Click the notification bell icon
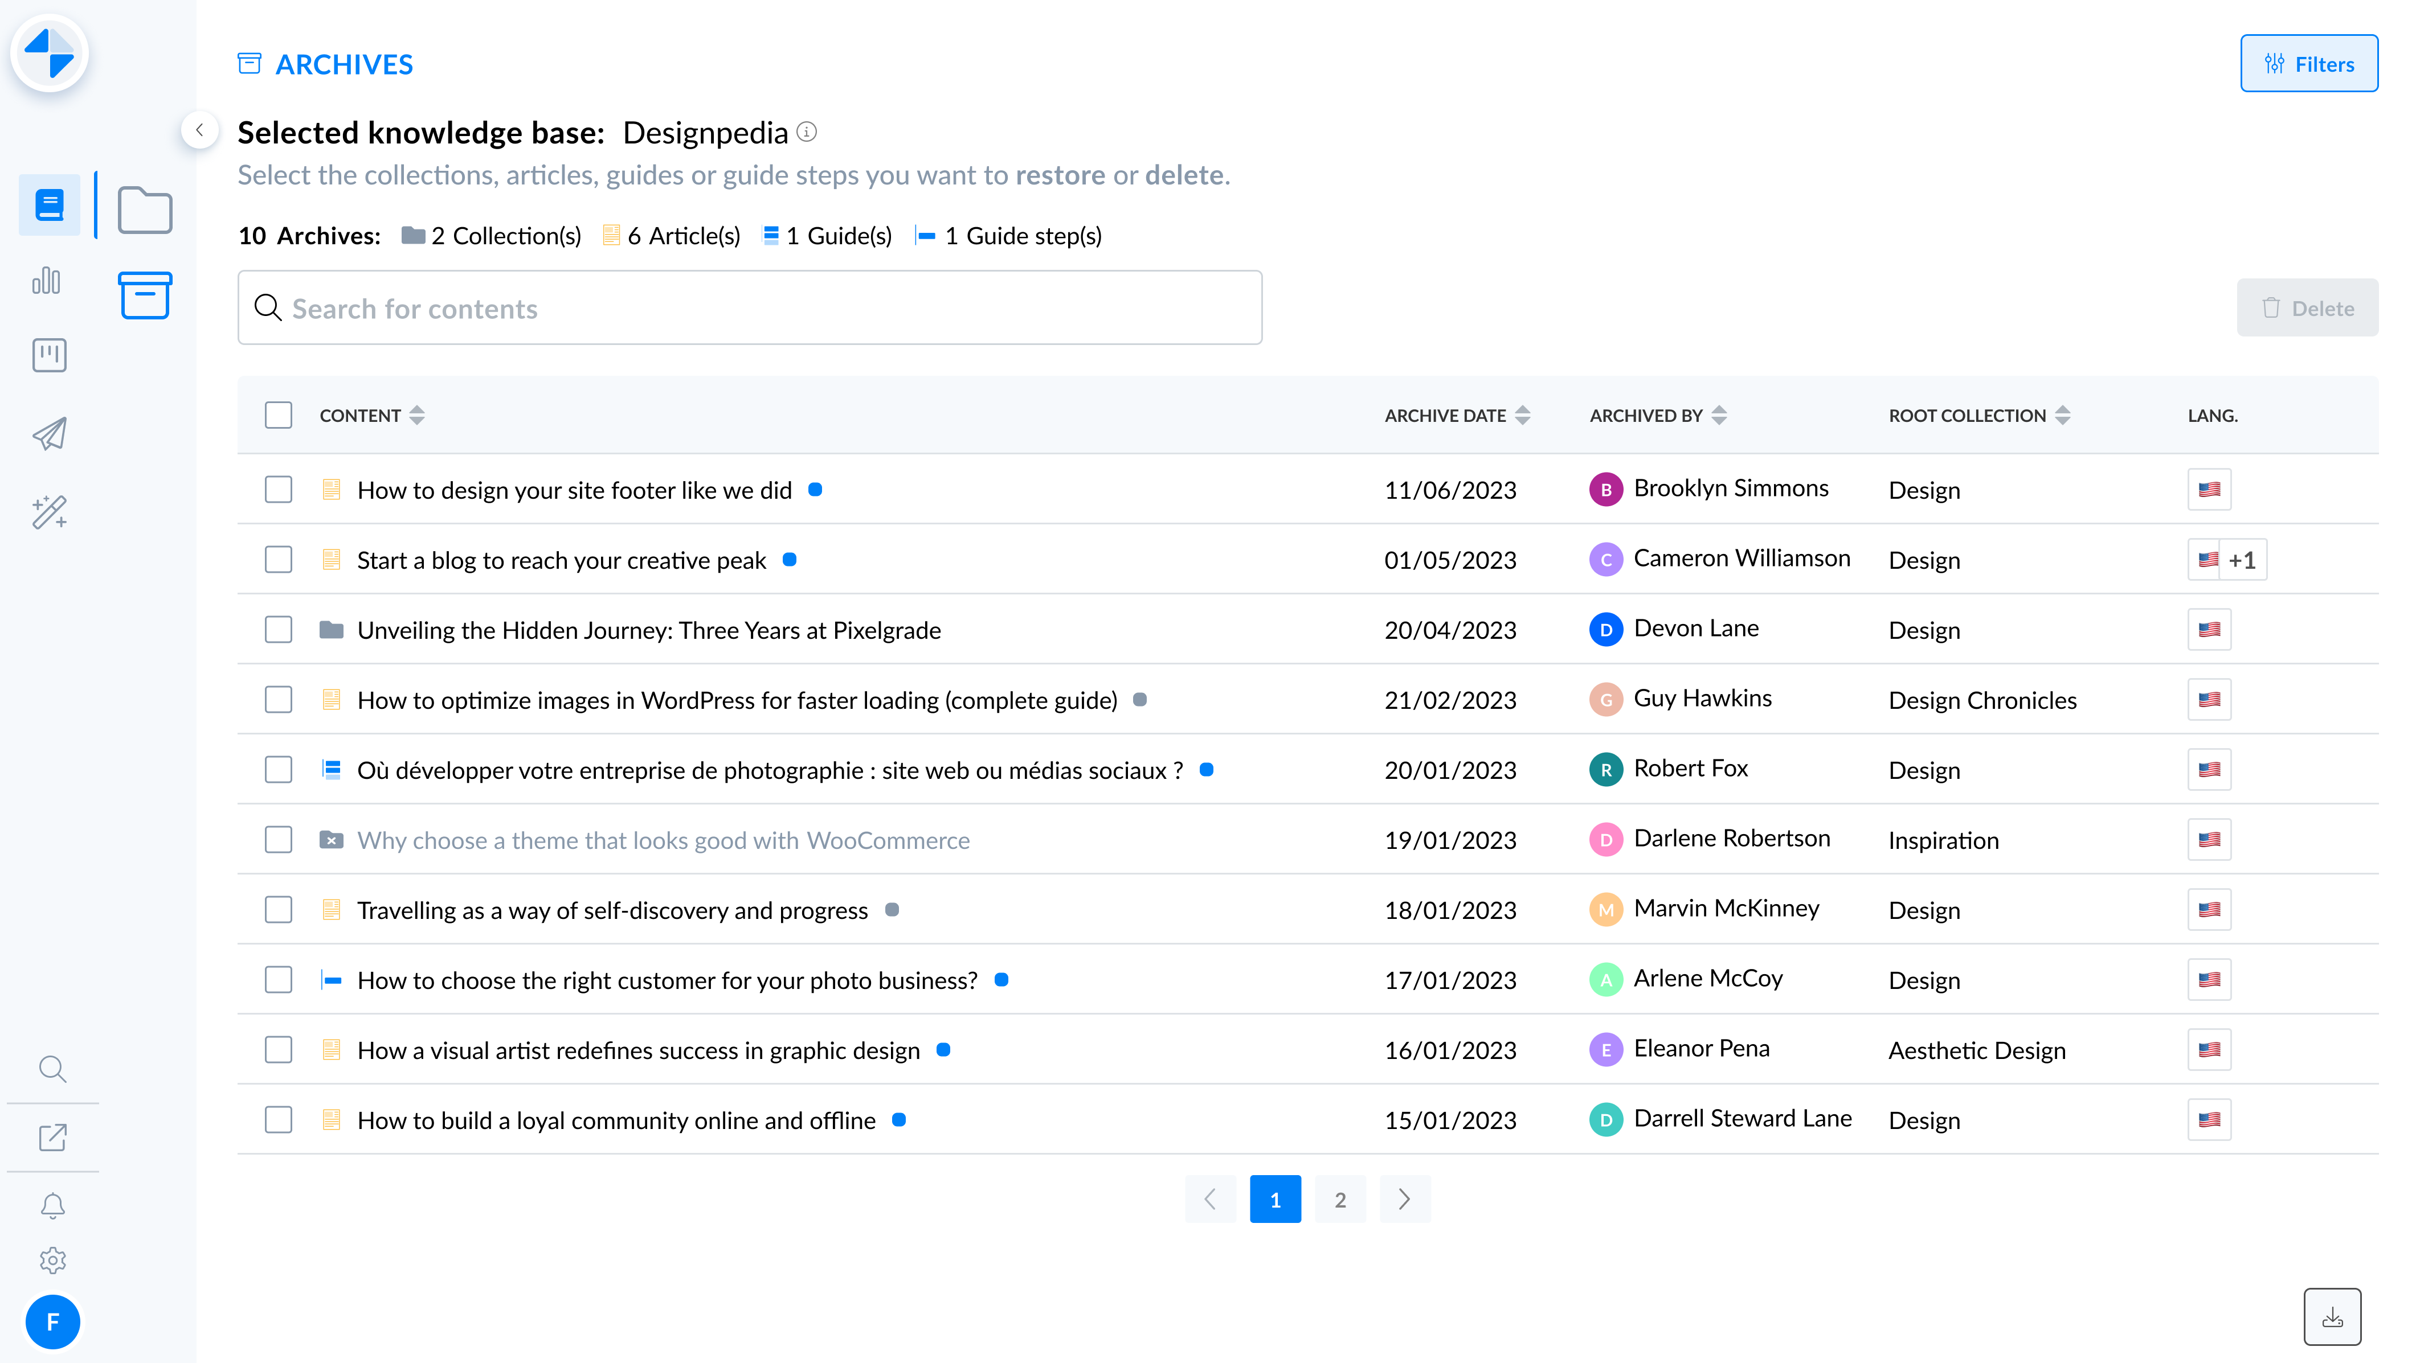 [52, 1205]
